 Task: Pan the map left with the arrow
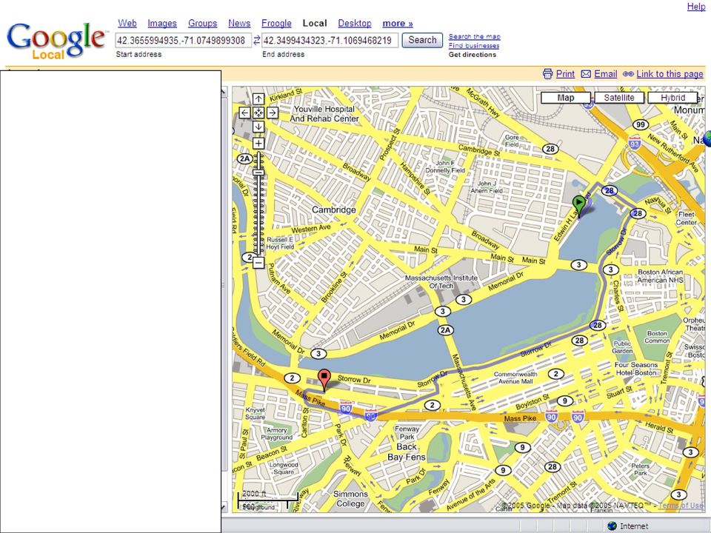tap(244, 113)
